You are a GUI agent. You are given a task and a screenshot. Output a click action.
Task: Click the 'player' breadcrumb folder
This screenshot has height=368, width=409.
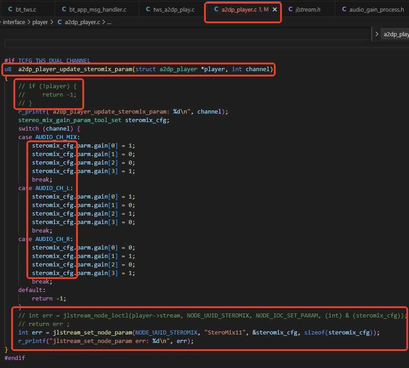[40, 22]
